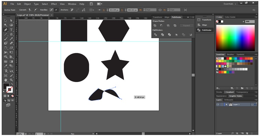Click Layer 1 target circle
Image resolution: width=259 pixels, height=136 pixels.
[252, 104]
